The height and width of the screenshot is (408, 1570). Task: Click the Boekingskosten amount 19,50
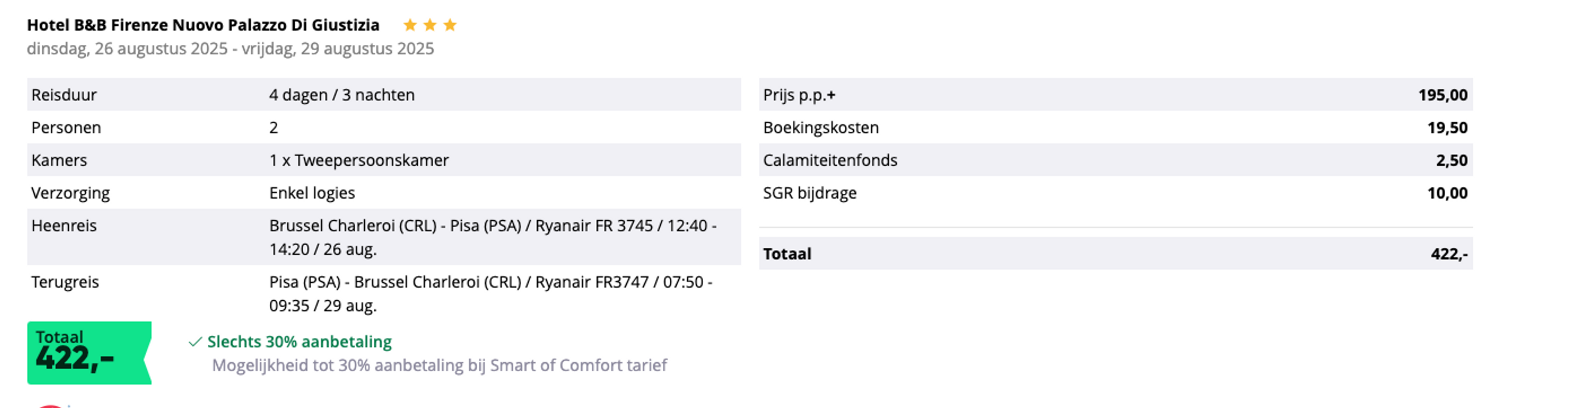click(1447, 128)
